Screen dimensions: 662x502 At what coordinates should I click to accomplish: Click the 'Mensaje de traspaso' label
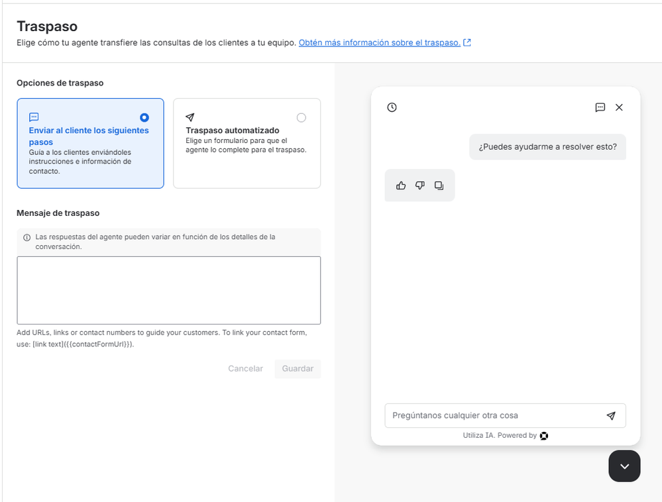coord(58,213)
